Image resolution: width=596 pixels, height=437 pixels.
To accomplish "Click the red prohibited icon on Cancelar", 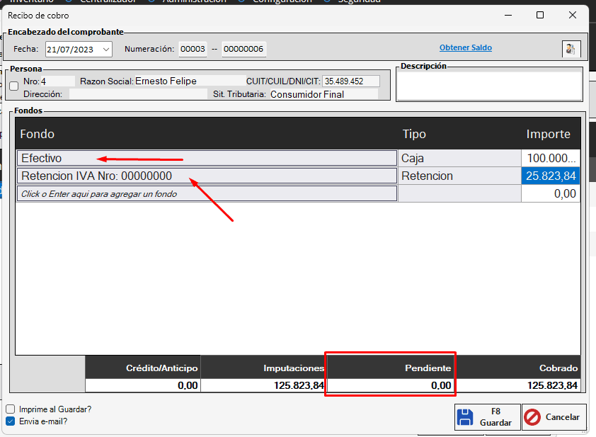I will click(532, 417).
